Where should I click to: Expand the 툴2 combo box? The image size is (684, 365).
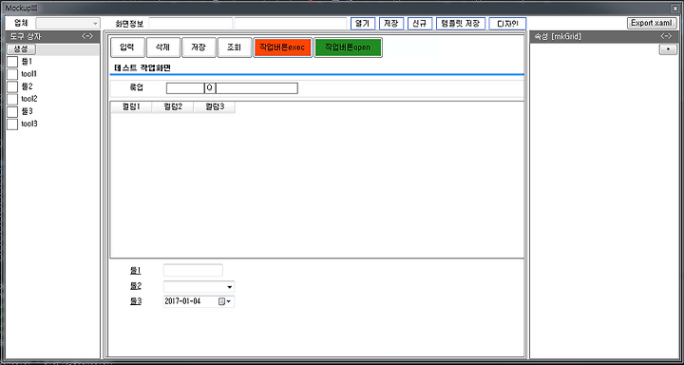(x=230, y=287)
